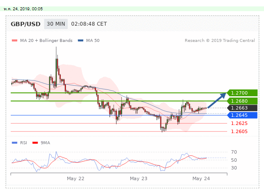This screenshot has width=264, height=196.
Task: Select the 1.2645 pivot price tag
Action: (x=242, y=115)
